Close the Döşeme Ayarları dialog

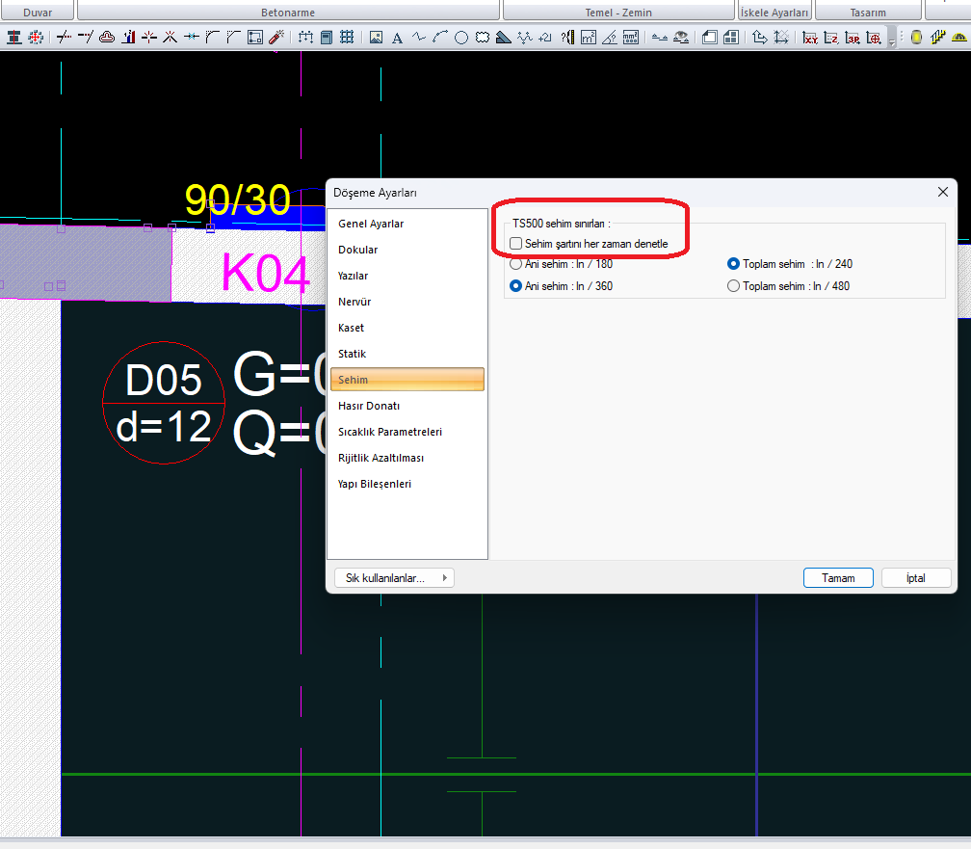point(942,192)
